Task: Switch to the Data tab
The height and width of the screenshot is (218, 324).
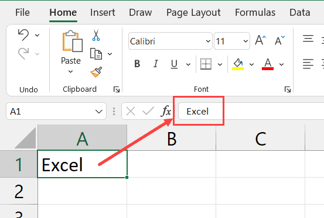Action: click(300, 13)
